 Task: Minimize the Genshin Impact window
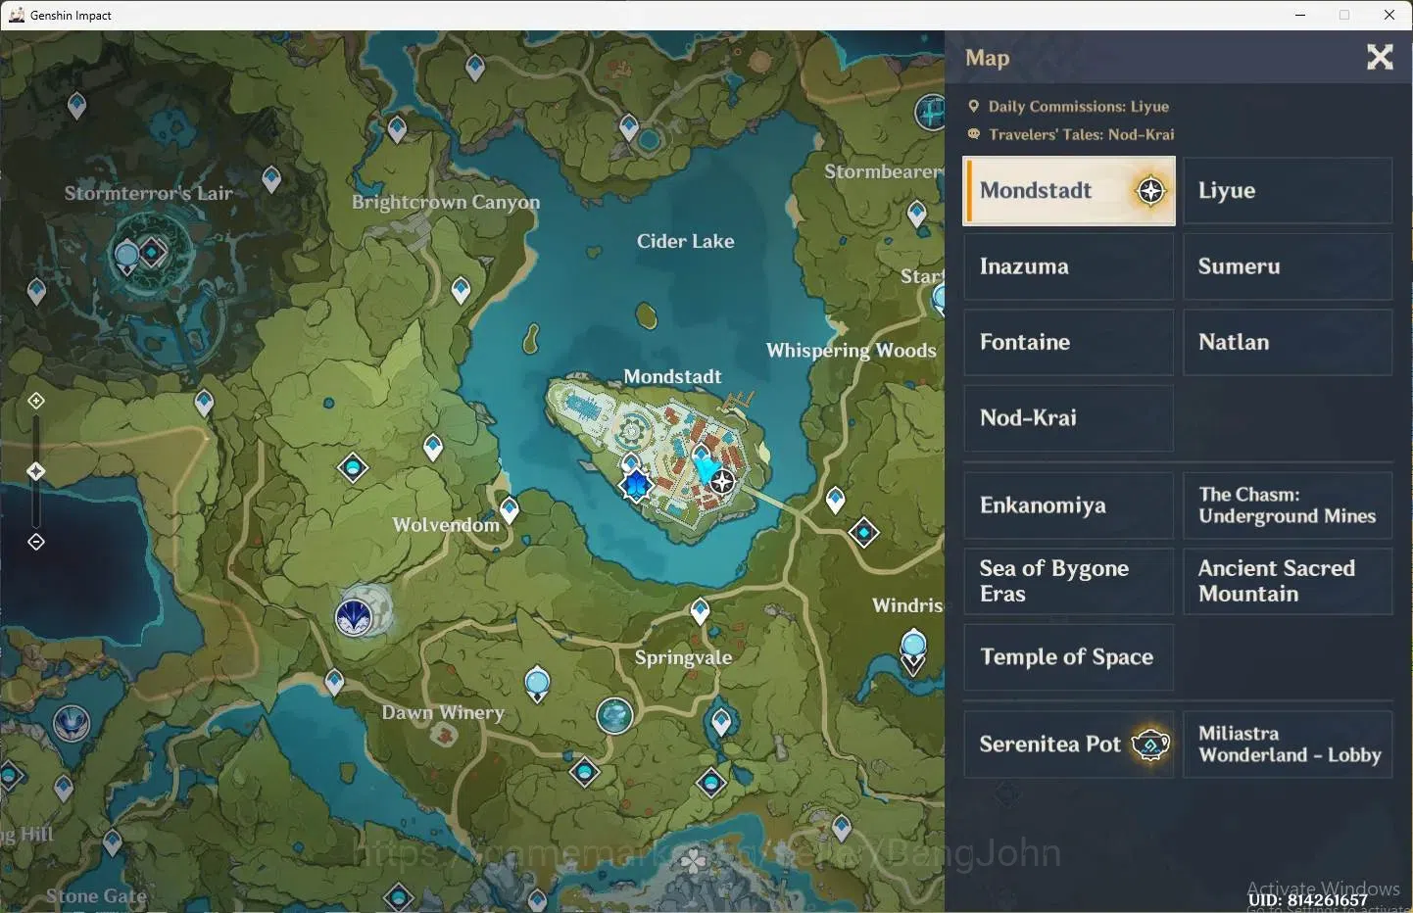tap(1300, 15)
